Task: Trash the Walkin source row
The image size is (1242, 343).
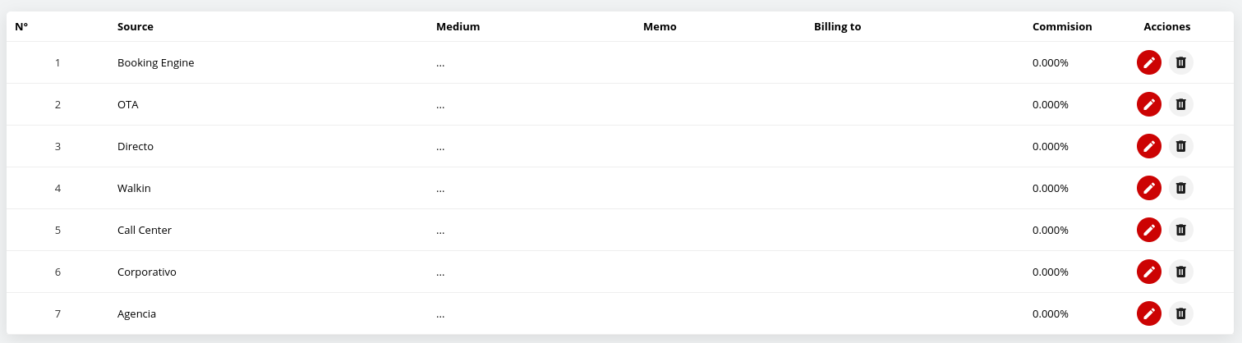Action: 1180,188
